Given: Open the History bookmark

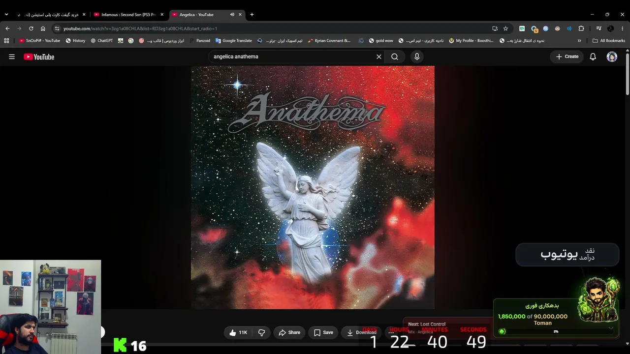Looking at the screenshot, I should tap(75, 41).
